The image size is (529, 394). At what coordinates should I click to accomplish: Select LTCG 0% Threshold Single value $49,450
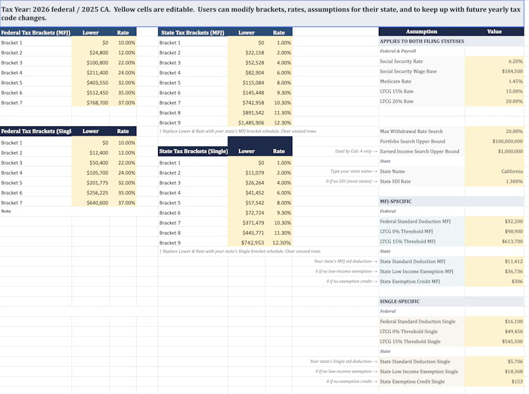coord(494,332)
